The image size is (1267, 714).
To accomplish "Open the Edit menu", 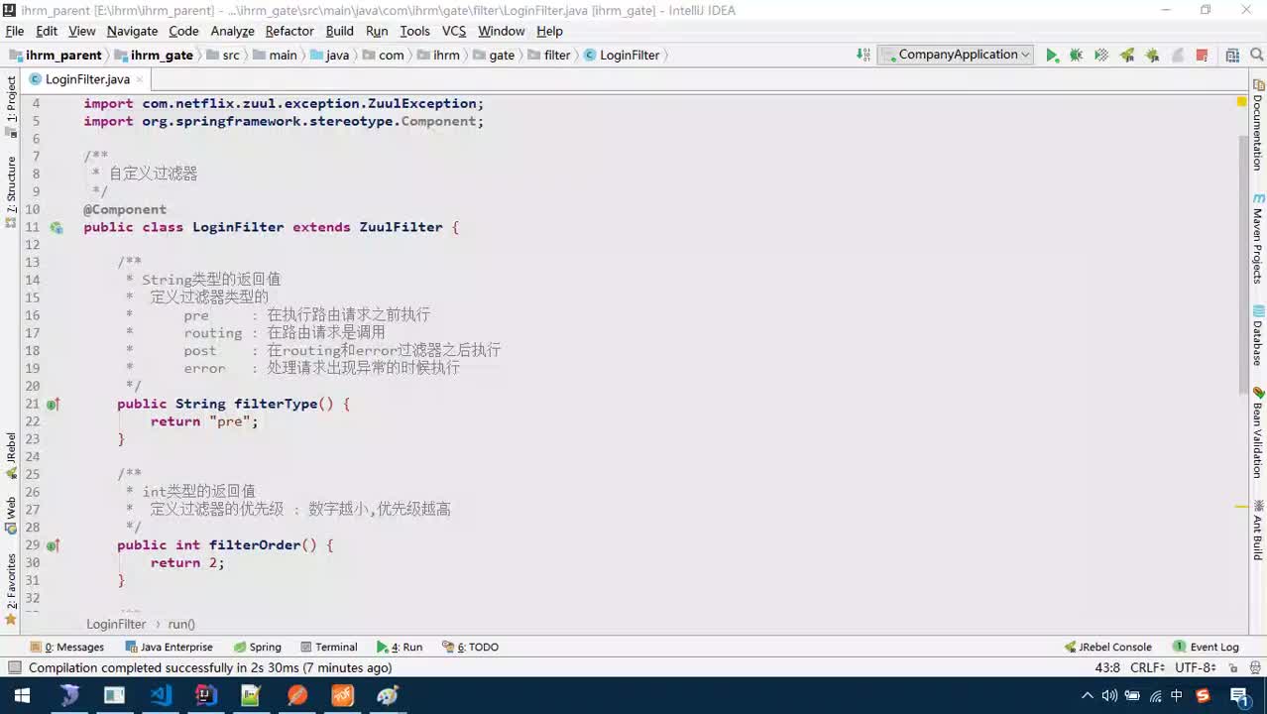I will 47,31.
